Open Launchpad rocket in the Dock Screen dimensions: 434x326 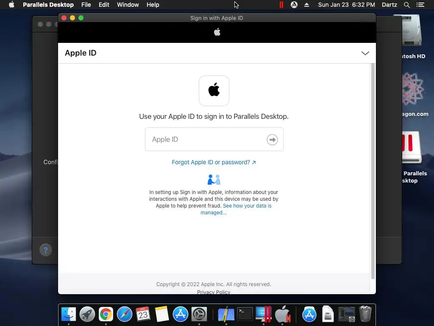87,315
